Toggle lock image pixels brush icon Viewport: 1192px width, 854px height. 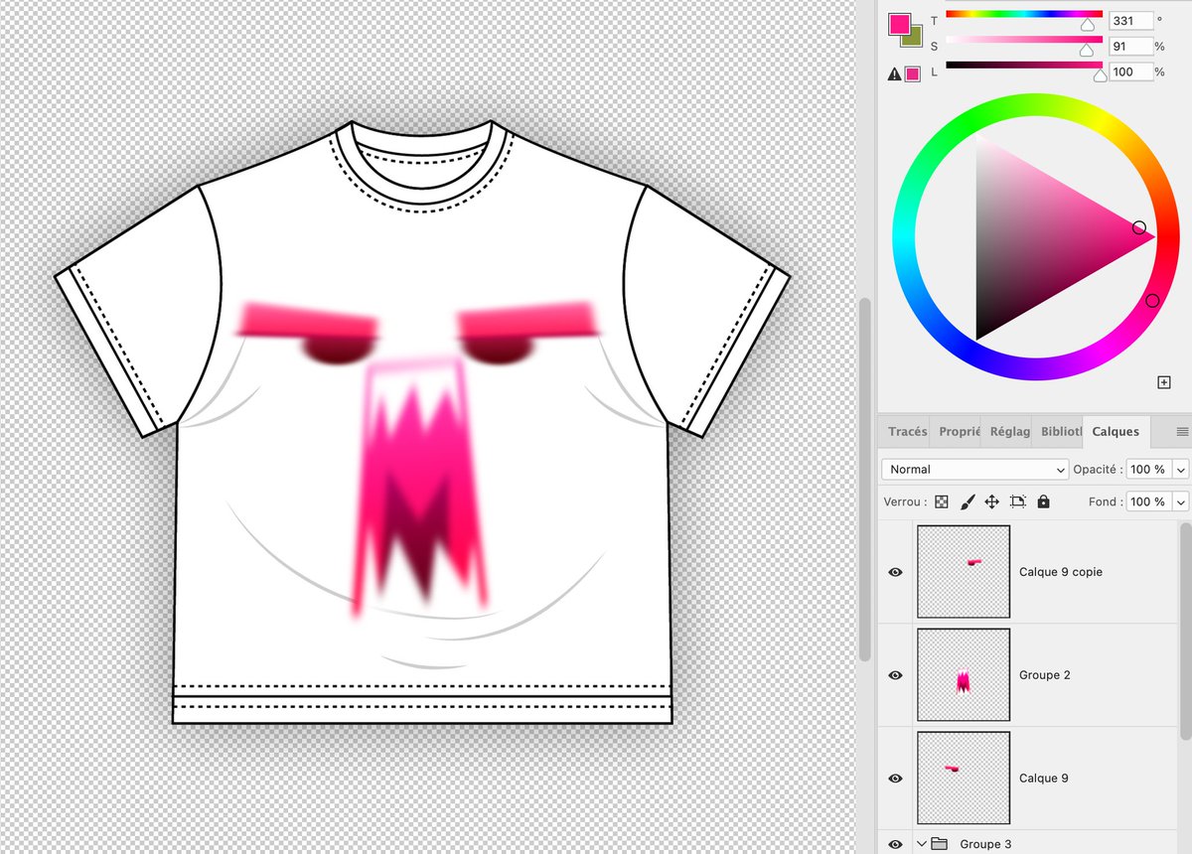967,502
